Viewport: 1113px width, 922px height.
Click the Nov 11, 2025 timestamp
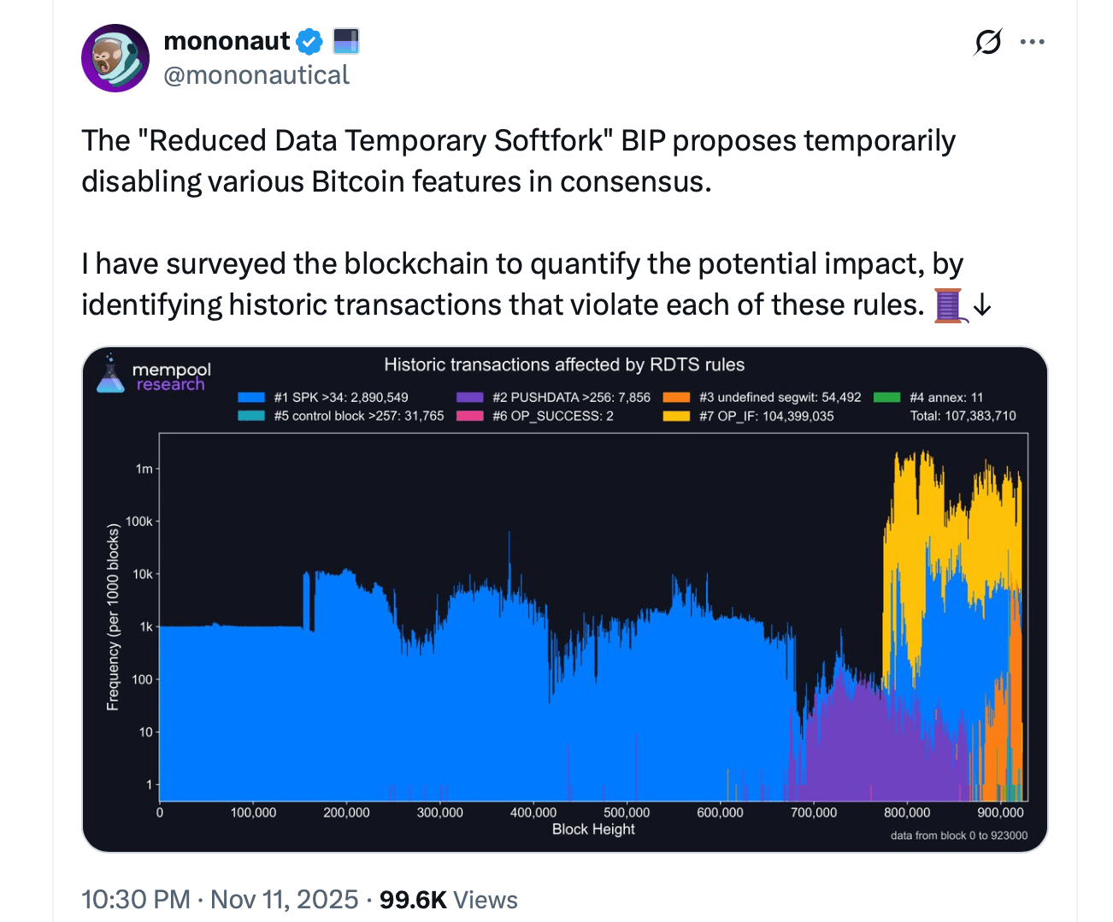click(284, 900)
